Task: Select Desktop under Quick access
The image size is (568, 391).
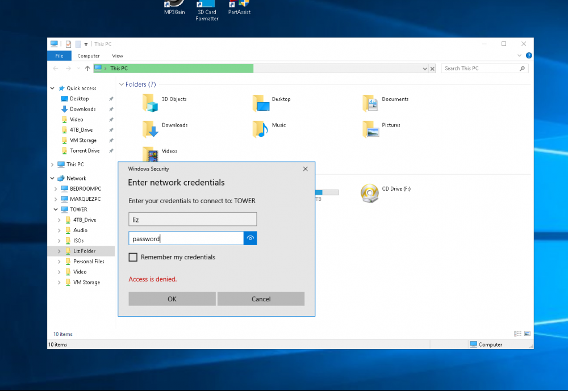Action: point(79,99)
